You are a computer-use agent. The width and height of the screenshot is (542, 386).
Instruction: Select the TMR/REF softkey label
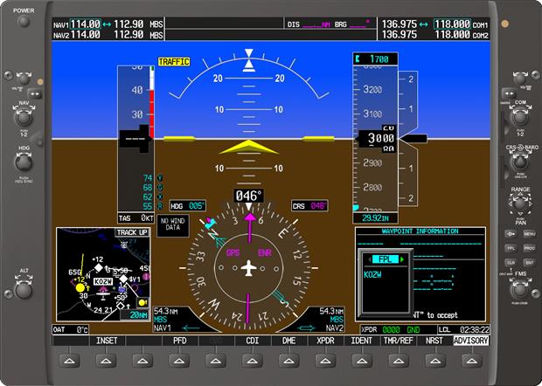pyautogui.click(x=399, y=341)
